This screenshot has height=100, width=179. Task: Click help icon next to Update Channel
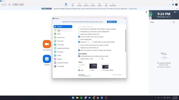point(103,59)
